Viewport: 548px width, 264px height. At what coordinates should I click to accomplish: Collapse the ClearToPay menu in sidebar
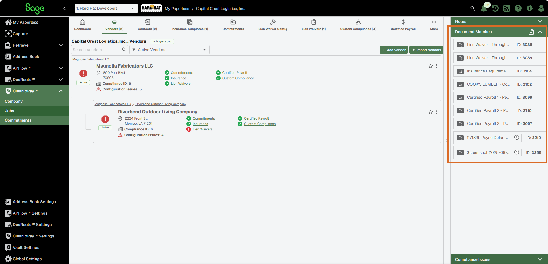click(61, 91)
